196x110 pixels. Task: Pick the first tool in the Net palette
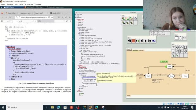123,19
